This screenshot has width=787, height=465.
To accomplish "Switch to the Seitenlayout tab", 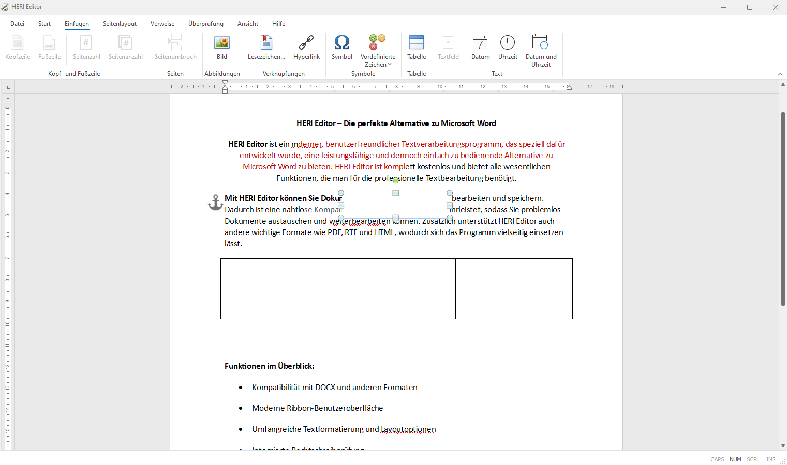I will pyautogui.click(x=120, y=24).
